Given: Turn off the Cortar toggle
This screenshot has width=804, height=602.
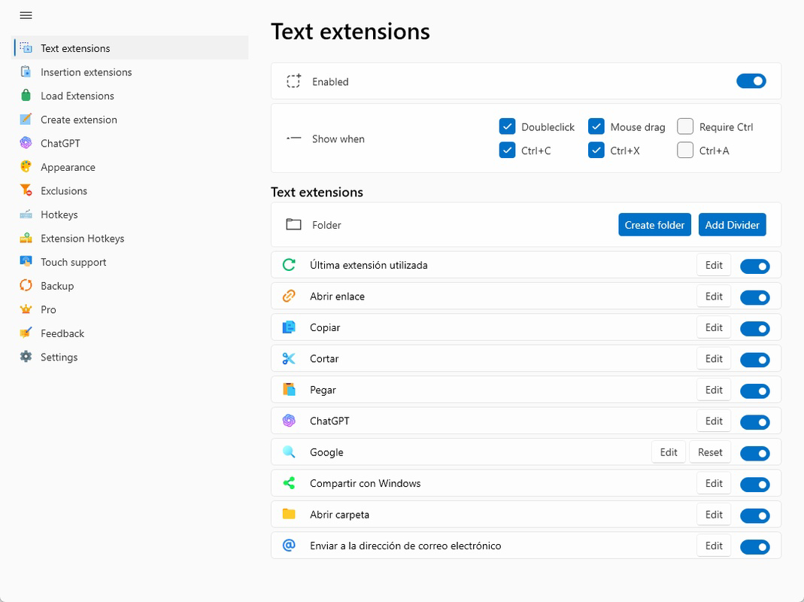Looking at the screenshot, I should (755, 360).
